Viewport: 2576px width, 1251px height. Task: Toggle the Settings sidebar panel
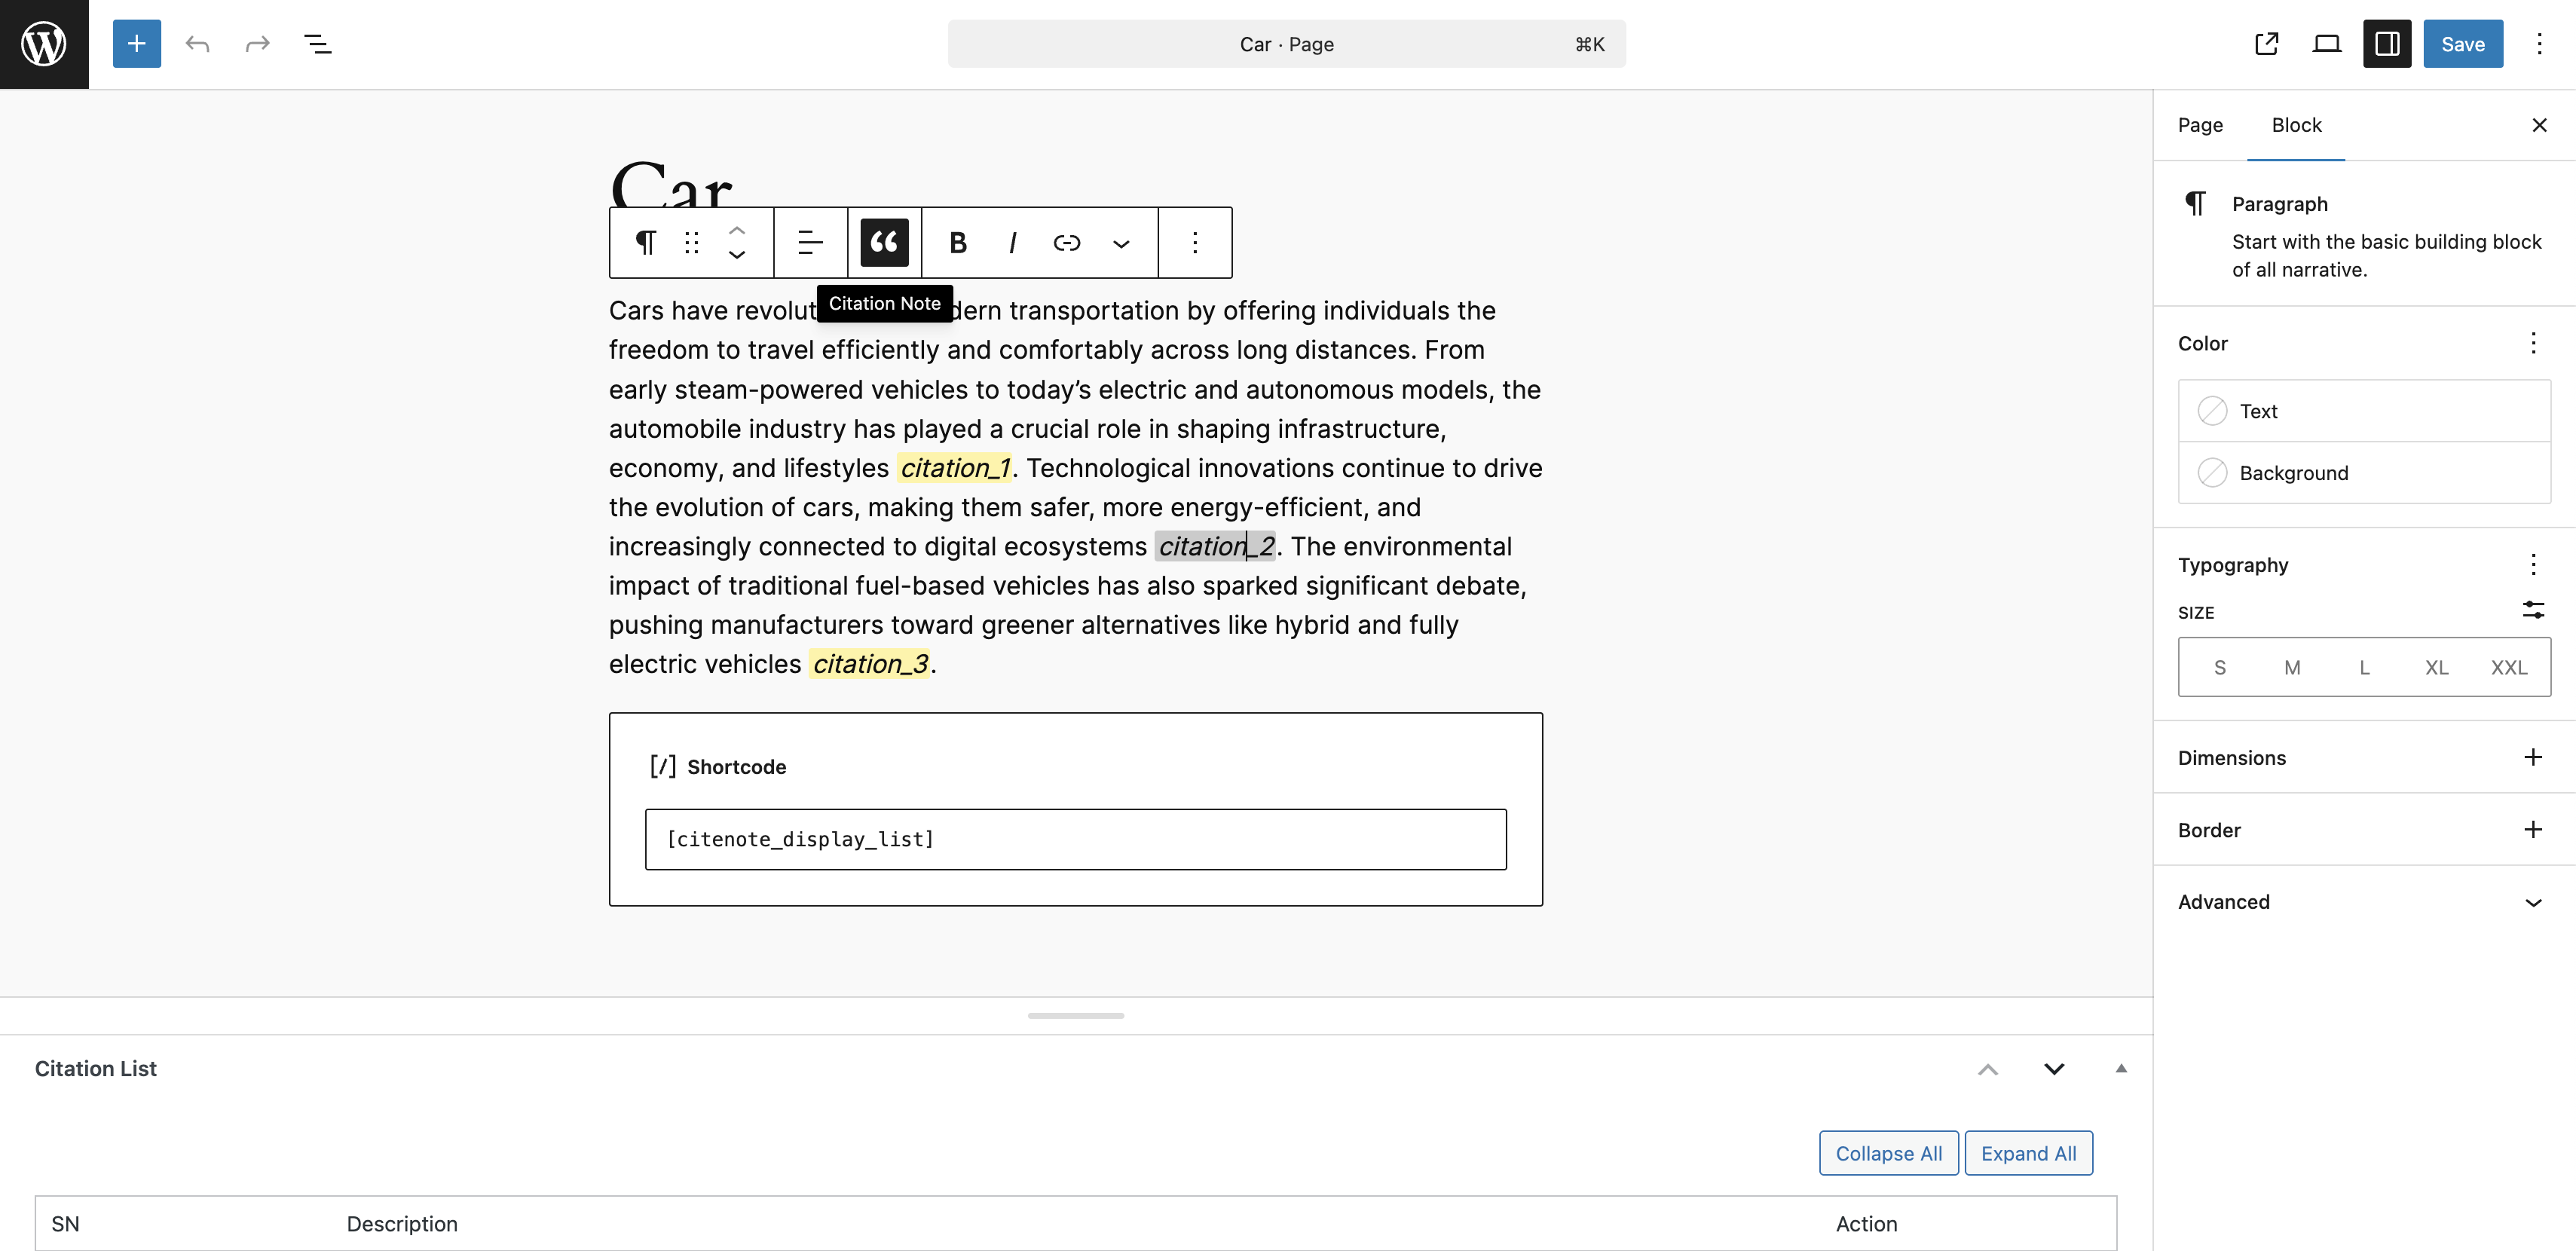(2387, 44)
